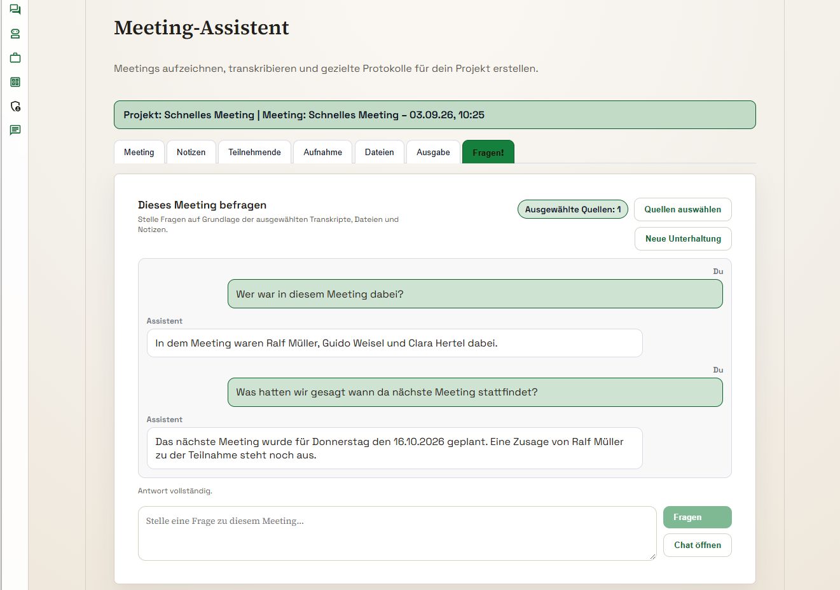Screen dimensions: 840x590
Task: Click the active Fragen! tab
Action: coord(488,152)
